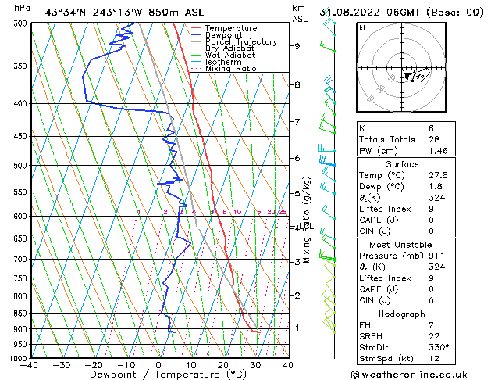Click the 'SREH' value 22
491x380 pixels.
pyautogui.click(x=434, y=336)
